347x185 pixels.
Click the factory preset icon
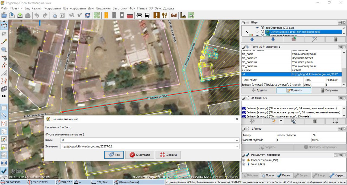tap(184, 15)
